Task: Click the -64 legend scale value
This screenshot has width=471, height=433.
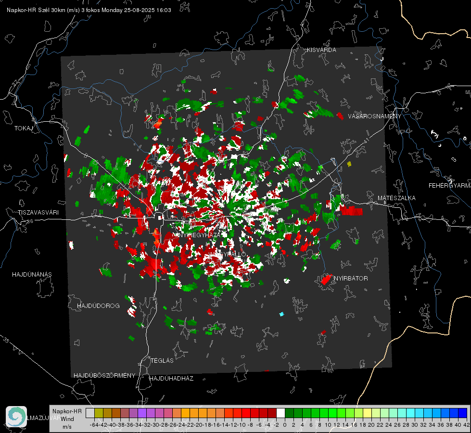Action: click(x=94, y=425)
